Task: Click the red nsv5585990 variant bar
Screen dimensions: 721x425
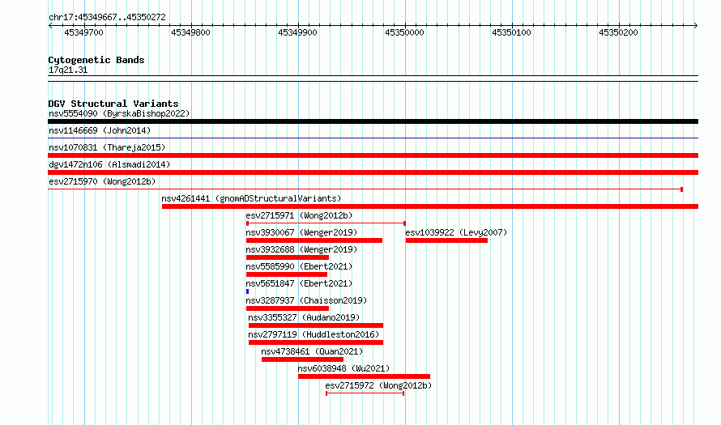Action: tap(287, 274)
